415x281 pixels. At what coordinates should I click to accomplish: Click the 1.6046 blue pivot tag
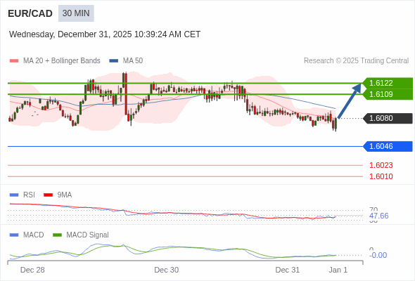point(388,146)
